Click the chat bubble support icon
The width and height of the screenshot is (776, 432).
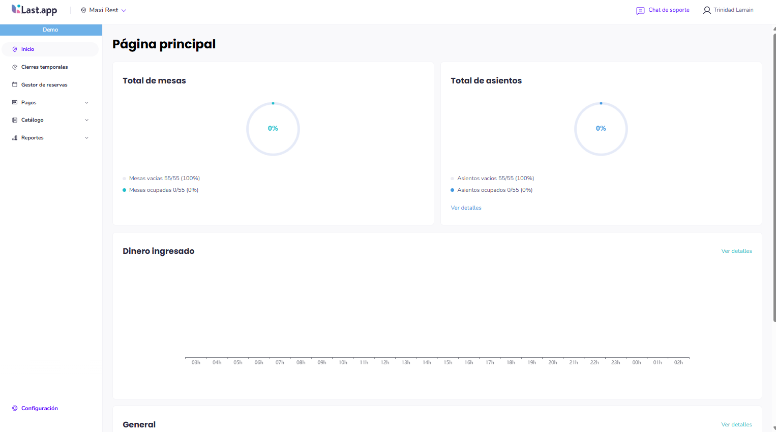640,11
